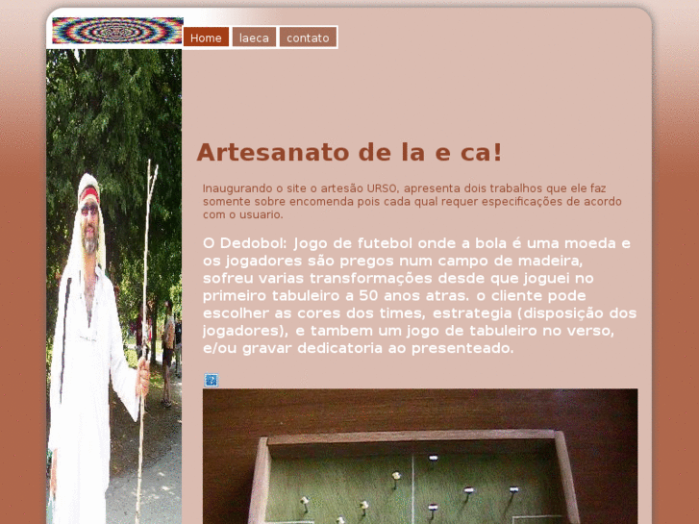Open the laeca menu tab
The height and width of the screenshot is (524, 699).
click(x=254, y=37)
